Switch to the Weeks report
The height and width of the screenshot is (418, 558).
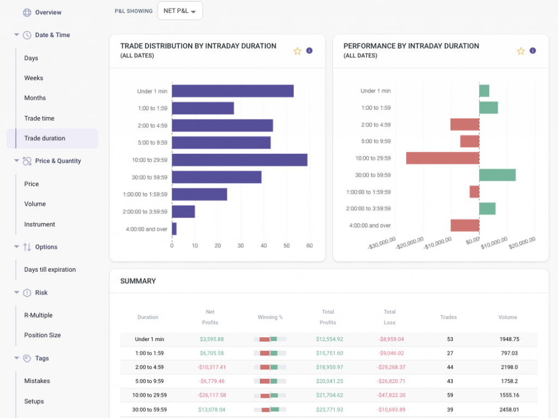(33, 77)
